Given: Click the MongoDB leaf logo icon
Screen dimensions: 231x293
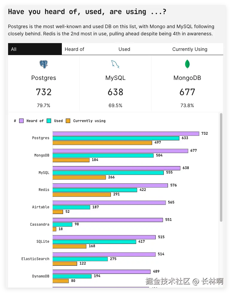Looking at the screenshot, I should click(x=187, y=64).
